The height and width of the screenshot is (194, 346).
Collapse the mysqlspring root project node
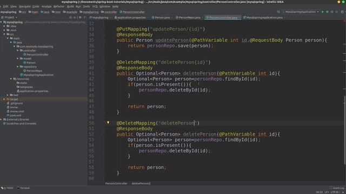tap(1, 22)
